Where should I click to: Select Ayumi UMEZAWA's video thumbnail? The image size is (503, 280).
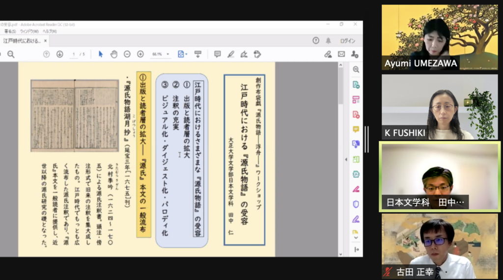pos(439,37)
